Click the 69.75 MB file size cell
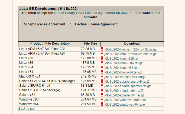Viewport: 185px width, 114px height. click(88, 53)
